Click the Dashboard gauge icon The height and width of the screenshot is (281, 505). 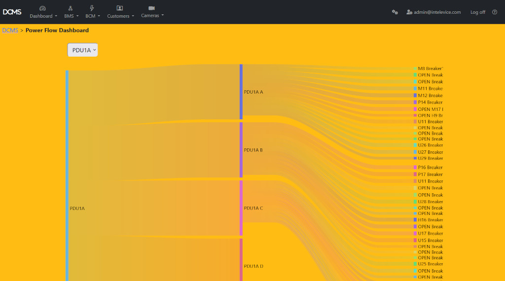click(42, 8)
